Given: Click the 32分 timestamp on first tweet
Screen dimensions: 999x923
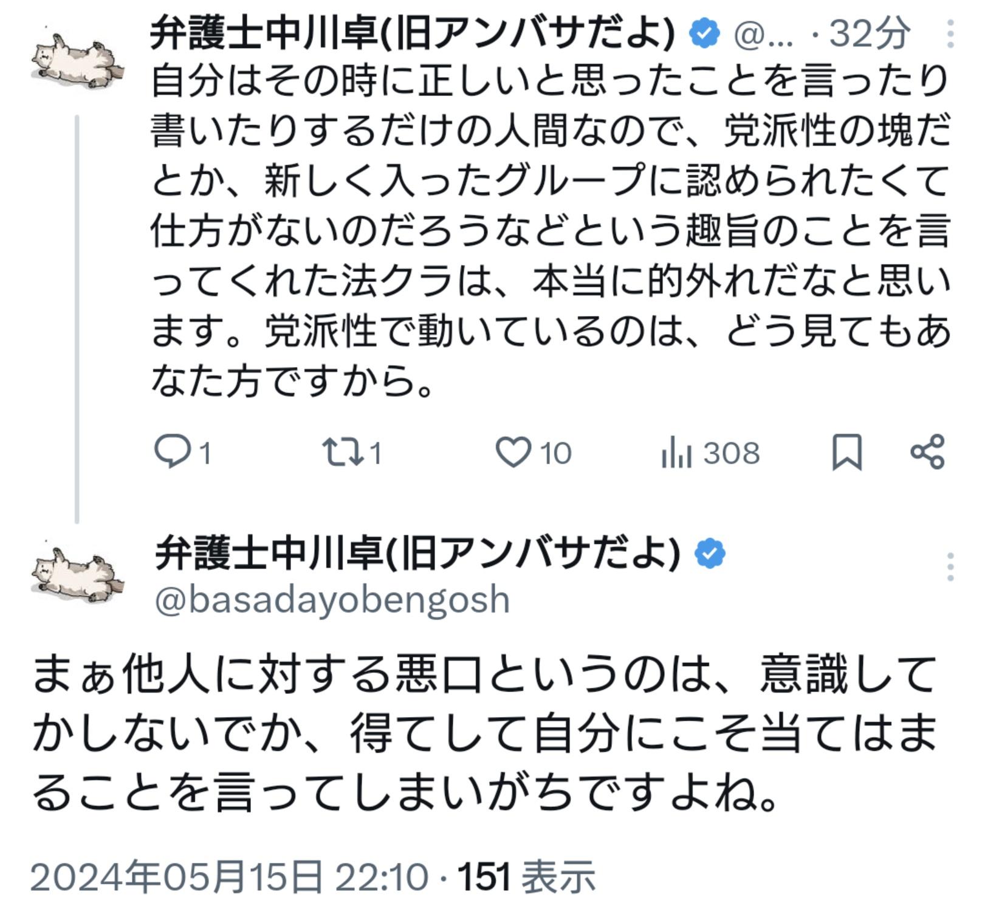Looking at the screenshot, I should [x=870, y=34].
